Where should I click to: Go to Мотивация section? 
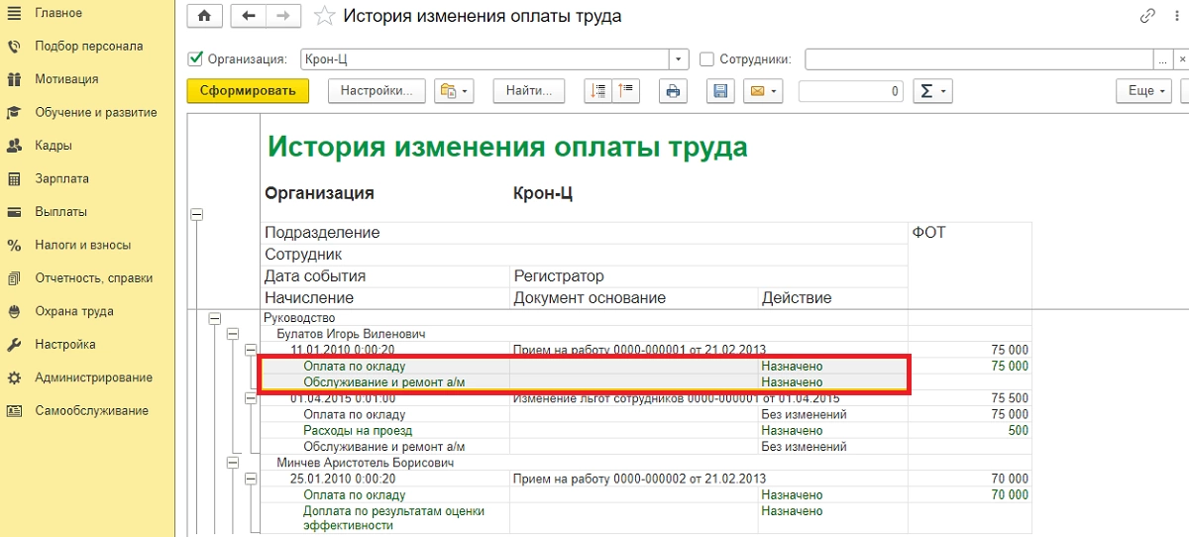click(x=66, y=79)
